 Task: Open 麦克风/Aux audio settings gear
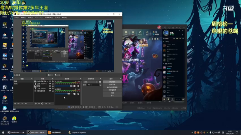coord(78,86)
